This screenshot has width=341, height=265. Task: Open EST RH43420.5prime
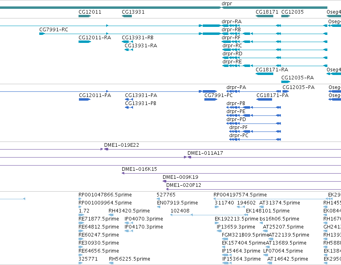tap(129, 211)
